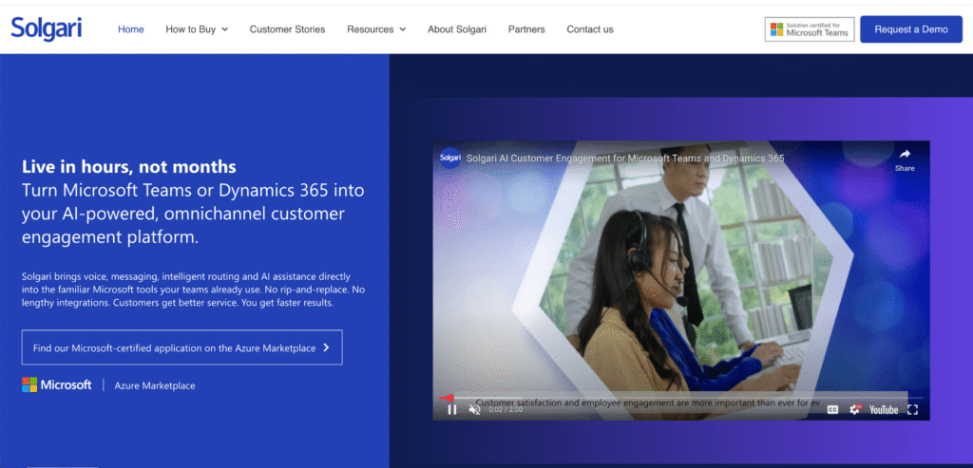Screen dimensions: 973x468
Task: Go to the About Solgari page
Action: click(457, 29)
